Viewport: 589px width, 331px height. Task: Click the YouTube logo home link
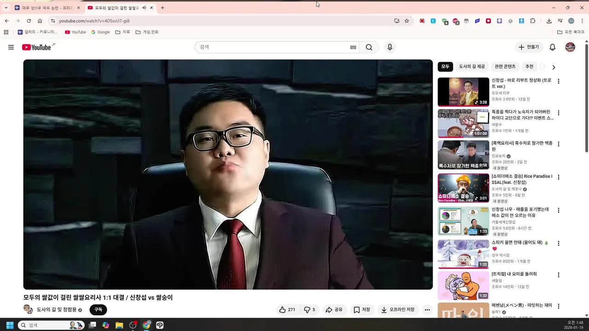click(36, 47)
